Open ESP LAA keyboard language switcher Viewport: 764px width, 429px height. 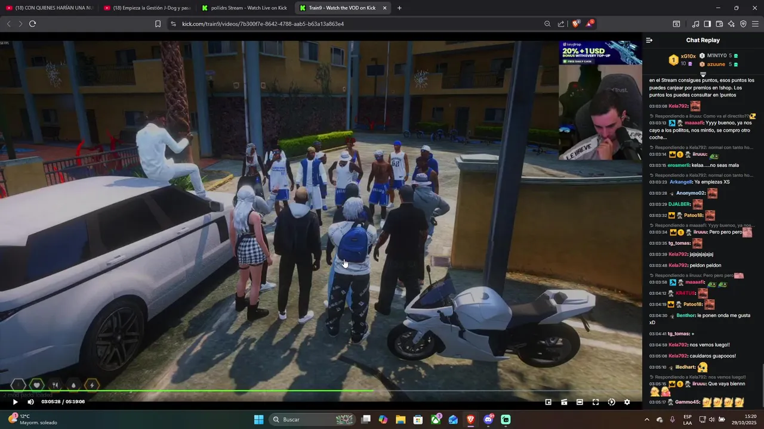(x=688, y=419)
